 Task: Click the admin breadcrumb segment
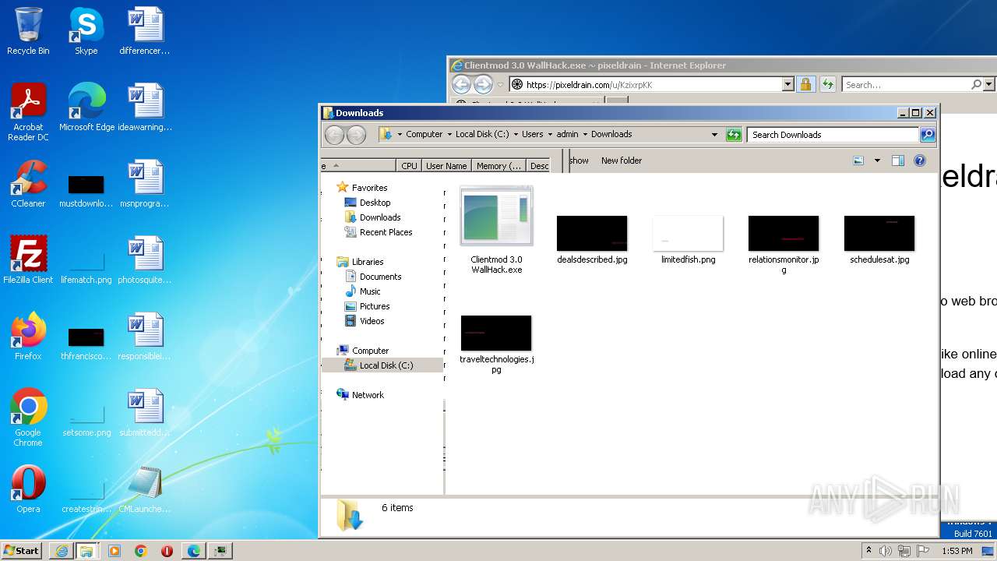pyautogui.click(x=567, y=134)
